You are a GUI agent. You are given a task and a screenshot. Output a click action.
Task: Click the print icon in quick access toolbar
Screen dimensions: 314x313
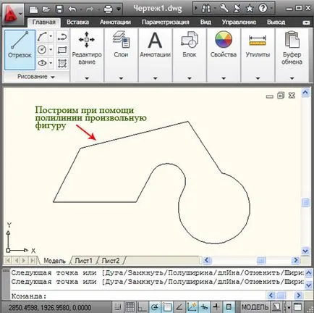[x=108, y=9]
